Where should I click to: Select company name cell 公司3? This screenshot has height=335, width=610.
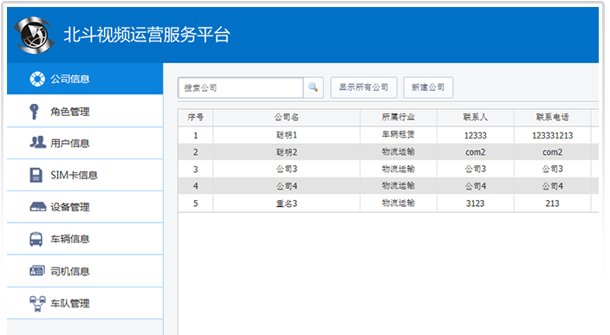287,169
